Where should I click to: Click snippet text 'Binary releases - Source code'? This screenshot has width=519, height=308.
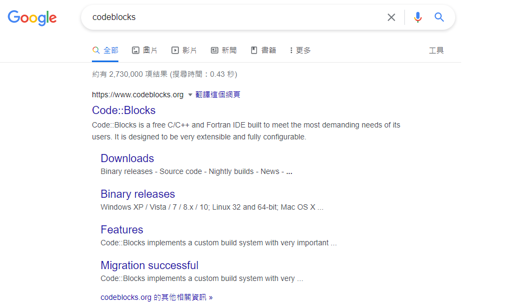pos(151,171)
